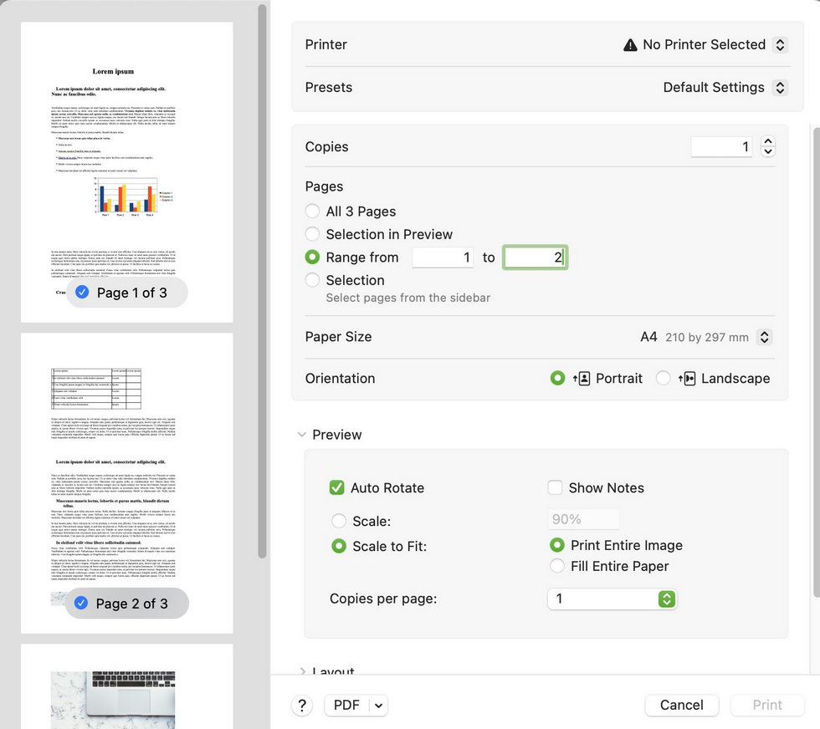The image size is (820, 729).
Task: Open the PDF menu
Action: pyautogui.click(x=356, y=705)
